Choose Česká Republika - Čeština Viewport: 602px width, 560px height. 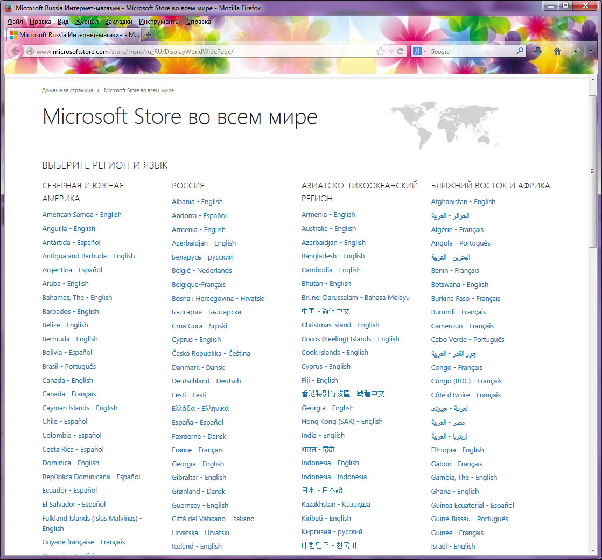point(211,354)
